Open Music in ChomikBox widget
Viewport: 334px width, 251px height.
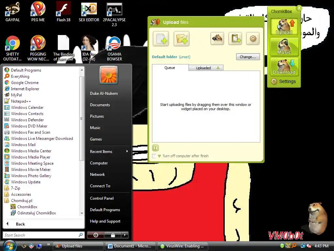[284, 46]
